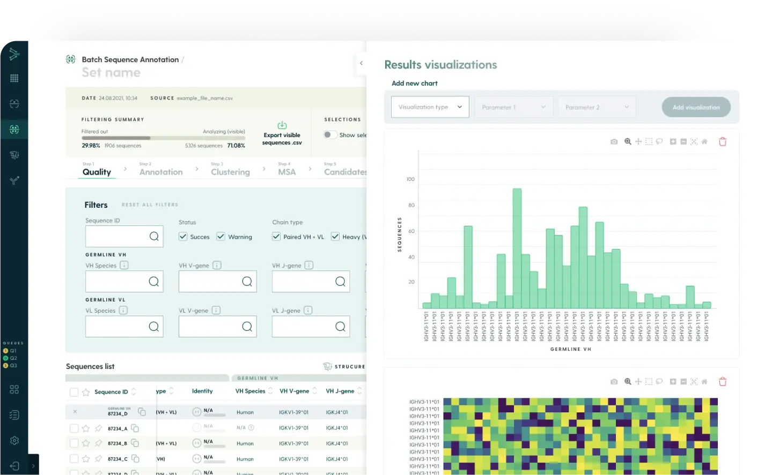Viewport: 757px width, 475px height.
Task: Click the home reset icon above heatmap
Action: pyautogui.click(x=704, y=382)
